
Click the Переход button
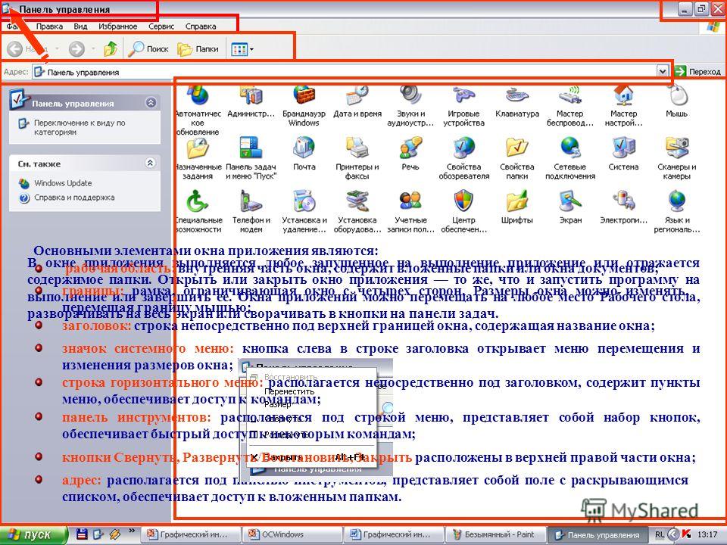(698, 71)
